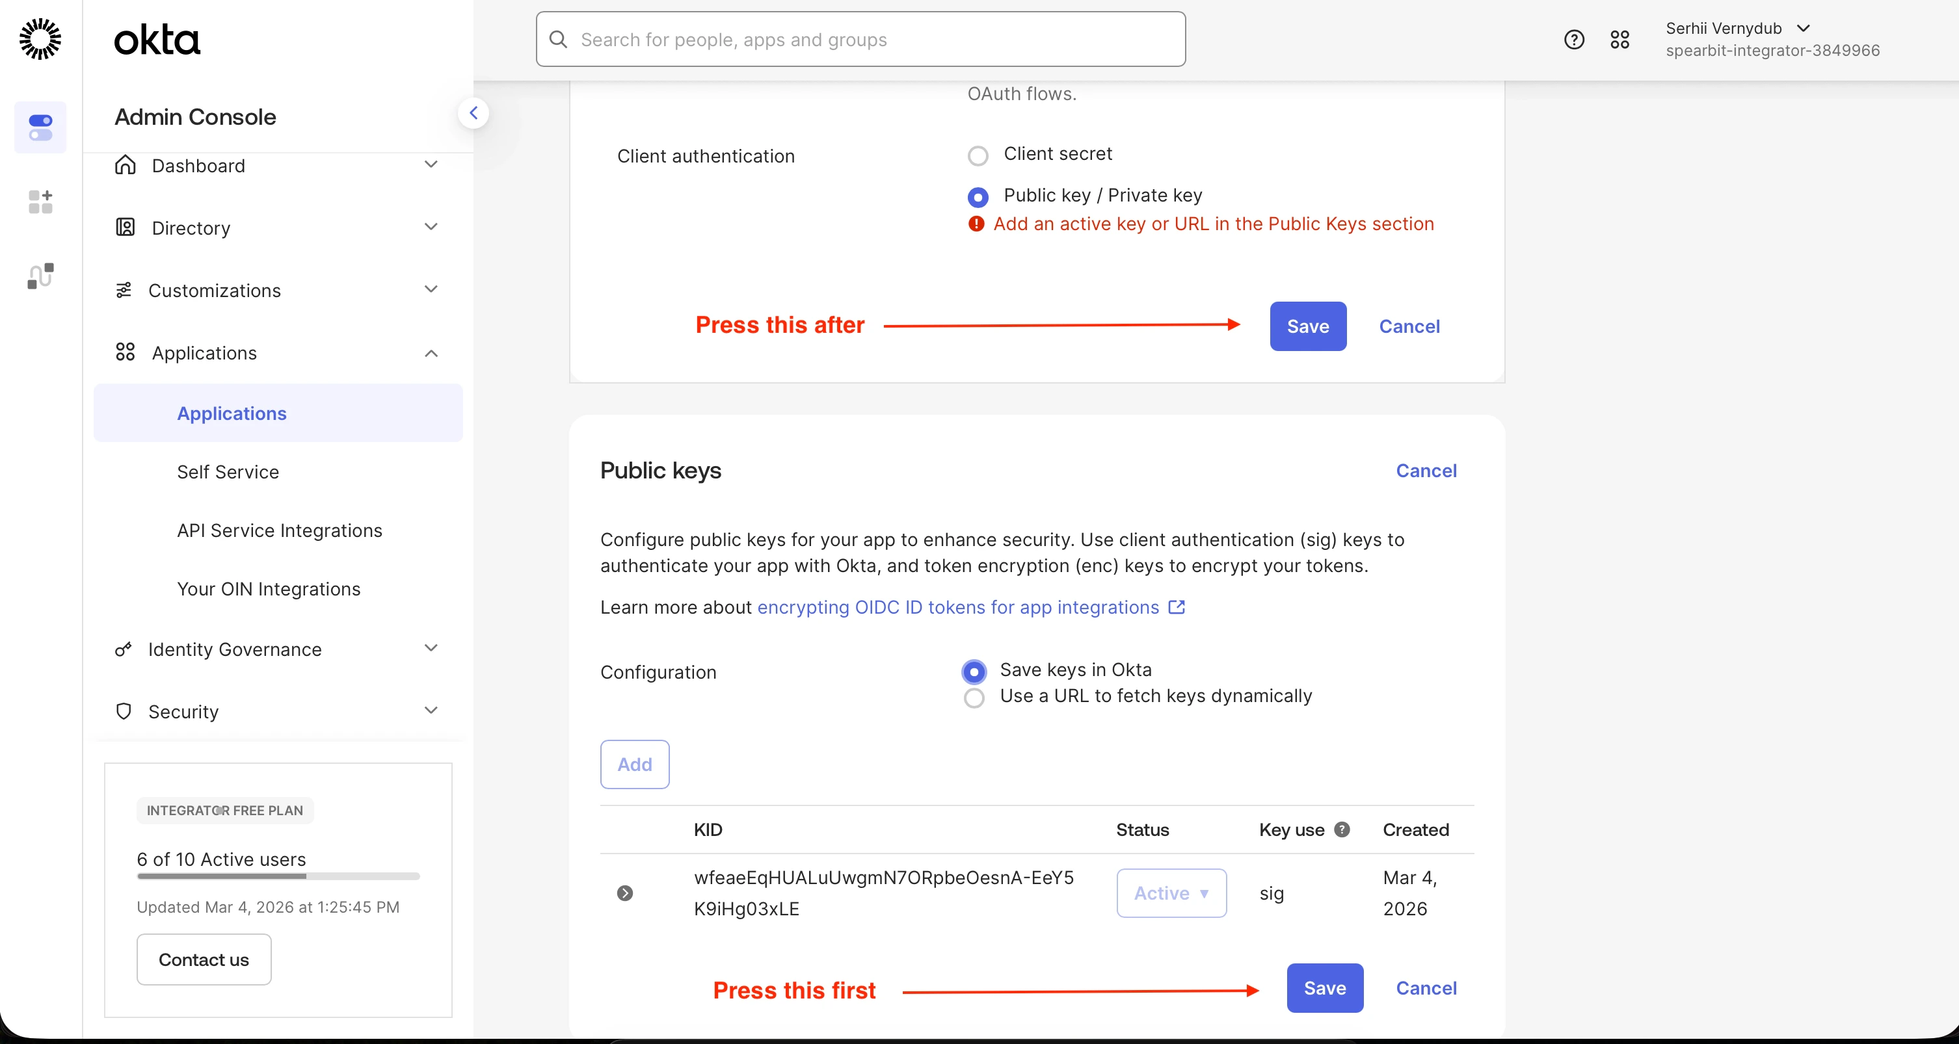Choose the Save keys in Okta option

[974, 672]
